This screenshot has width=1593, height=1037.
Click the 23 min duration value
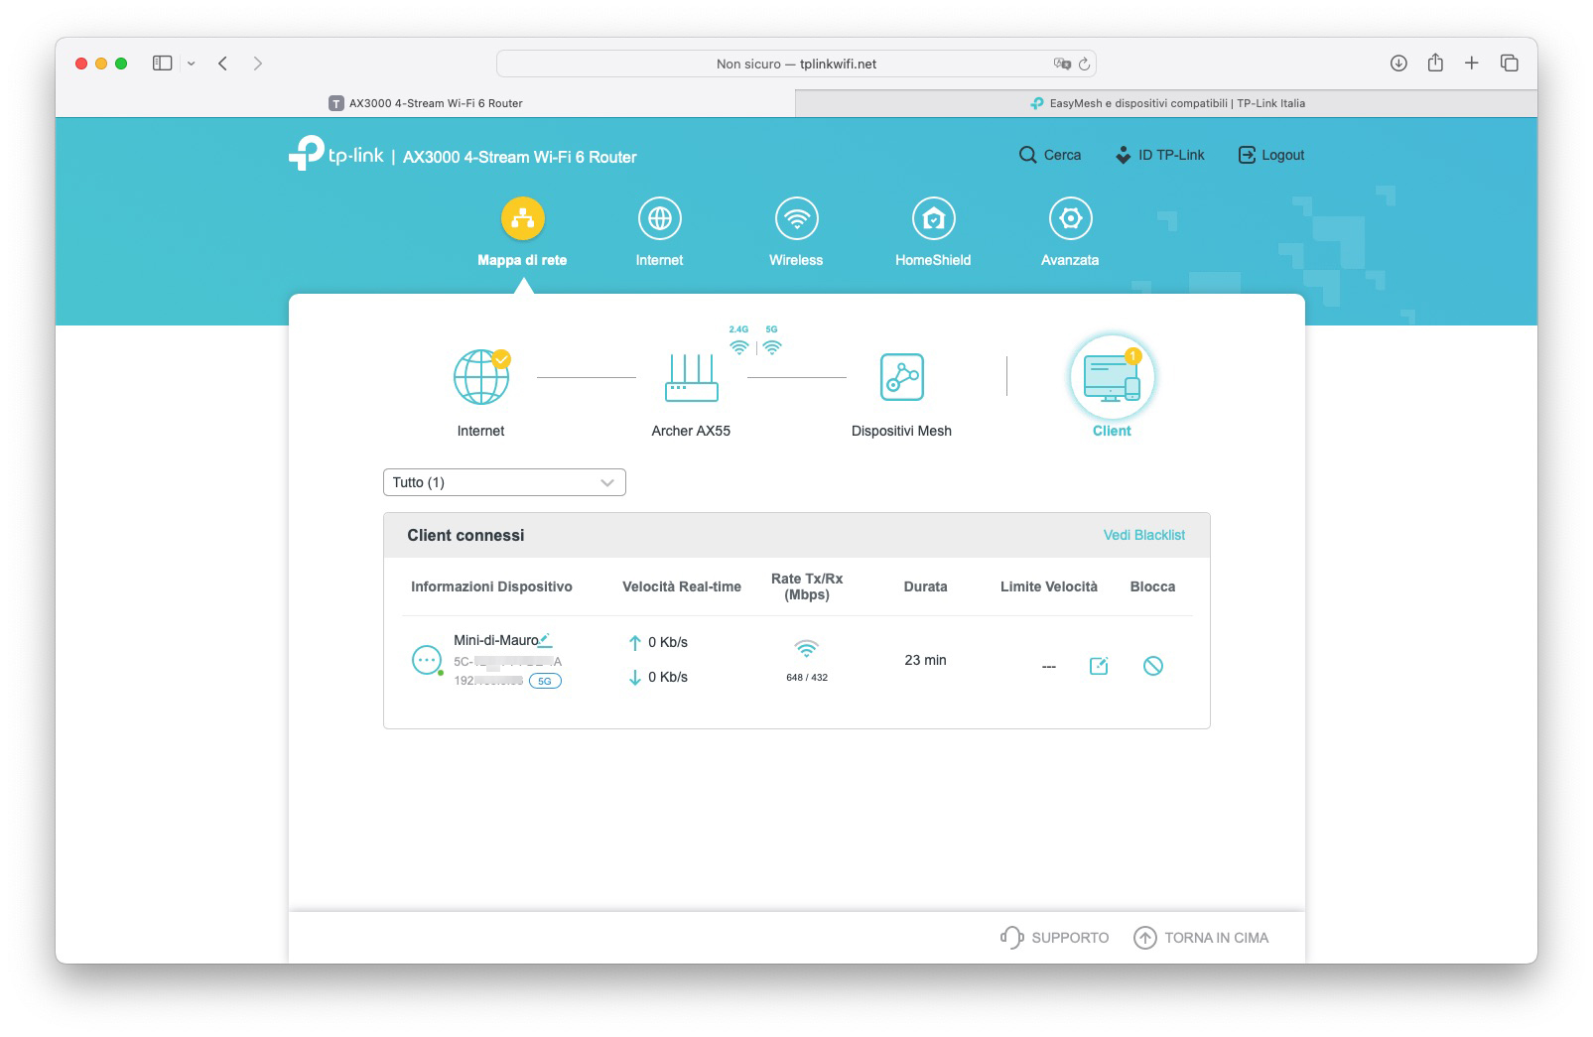925,660
